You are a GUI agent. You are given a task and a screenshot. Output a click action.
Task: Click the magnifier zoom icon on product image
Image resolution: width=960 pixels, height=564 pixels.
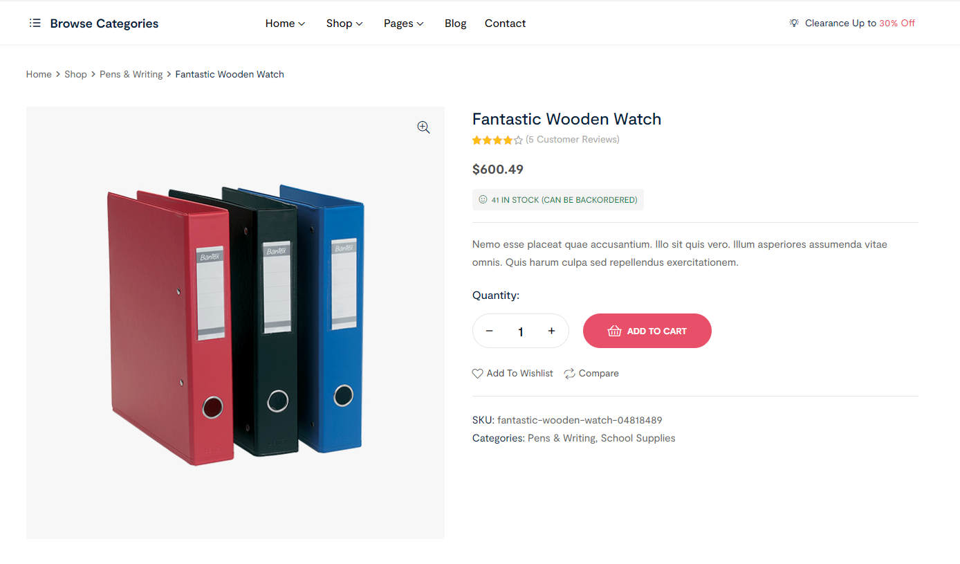tap(423, 127)
